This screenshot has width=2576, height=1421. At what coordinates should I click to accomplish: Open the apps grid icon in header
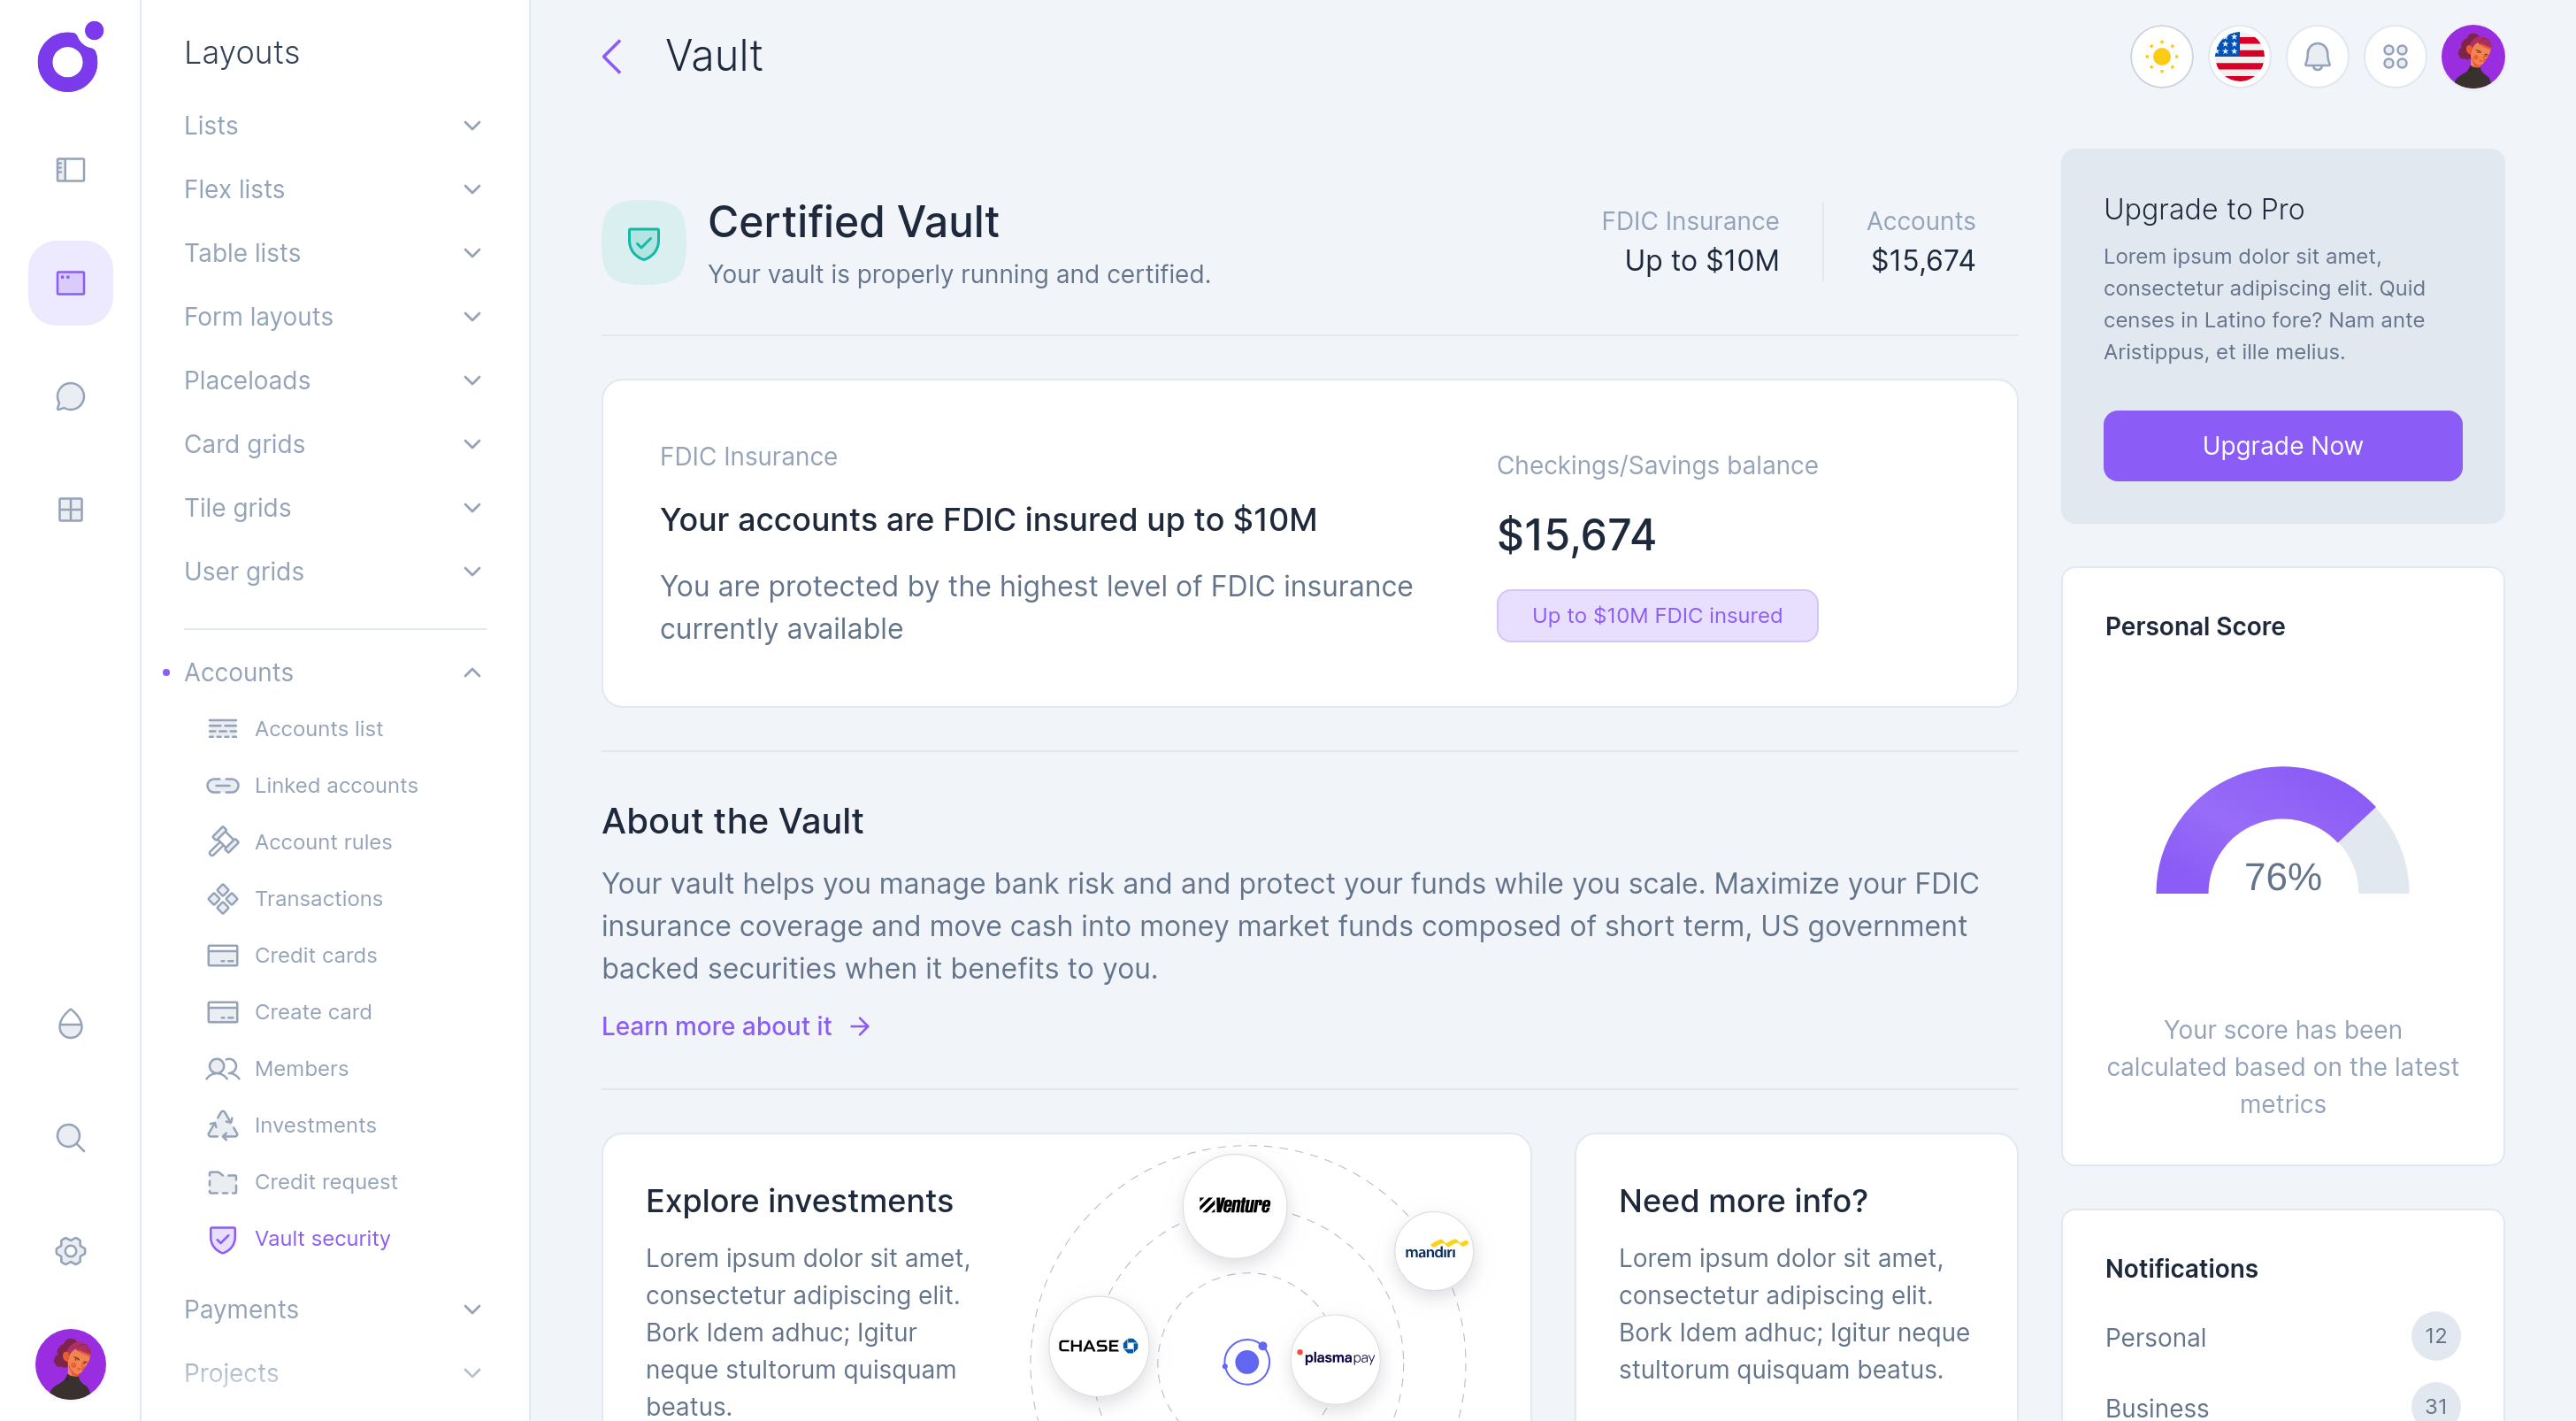2394,57
